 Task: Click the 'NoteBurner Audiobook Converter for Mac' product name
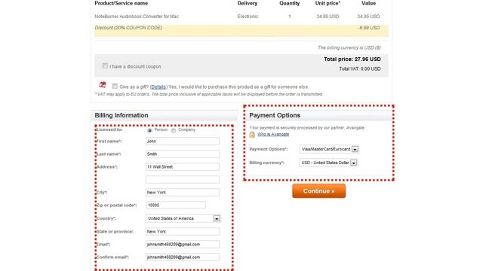[x=137, y=17]
